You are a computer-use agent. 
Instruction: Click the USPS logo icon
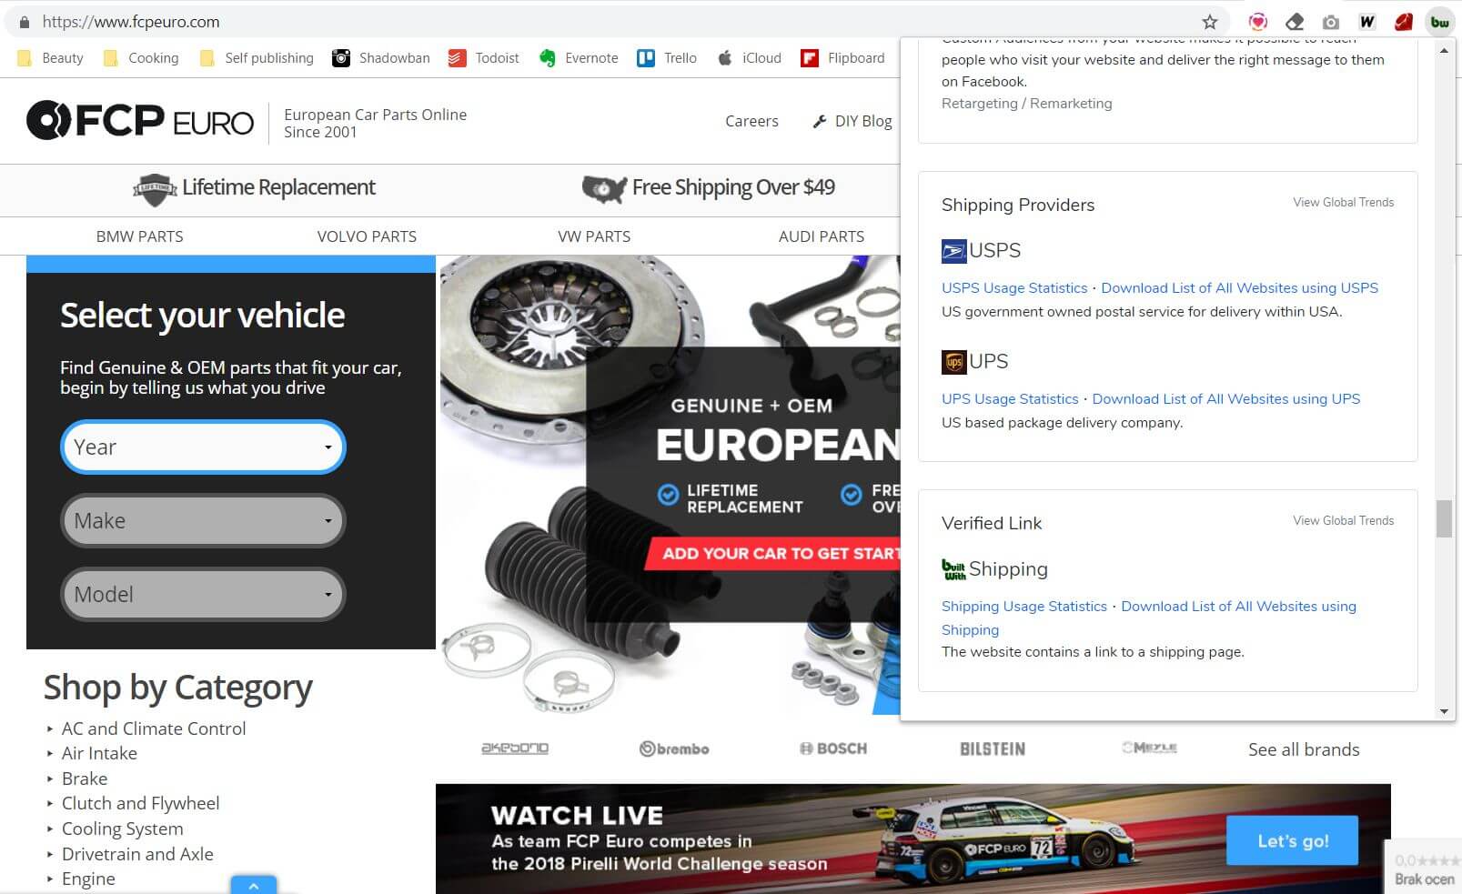[x=953, y=251]
